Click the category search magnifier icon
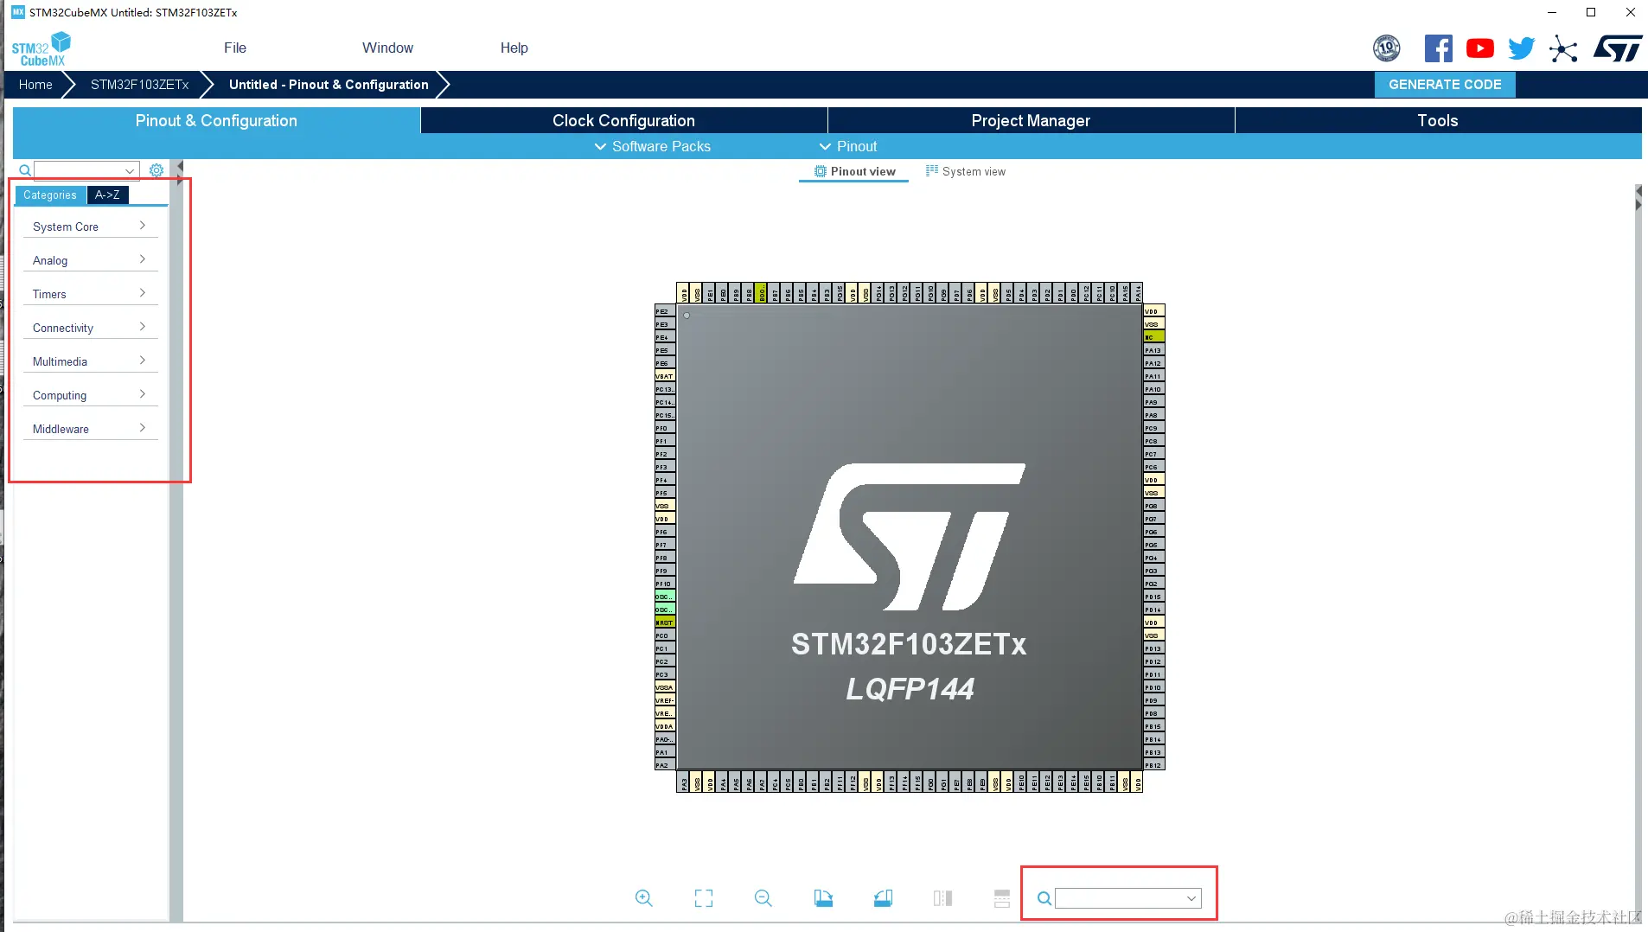 (25, 170)
